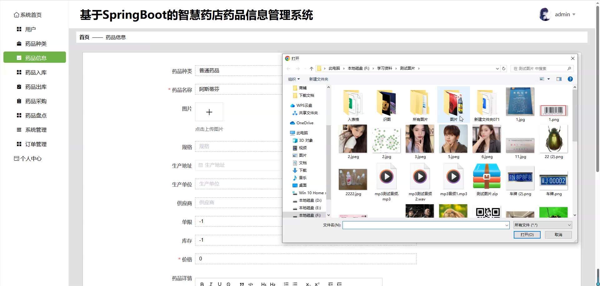Open the 组织 dropdown menu

pyautogui.click(x=293, y=79)
